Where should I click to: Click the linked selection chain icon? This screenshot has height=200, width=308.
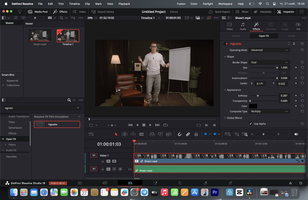click(x=188, y=134)
